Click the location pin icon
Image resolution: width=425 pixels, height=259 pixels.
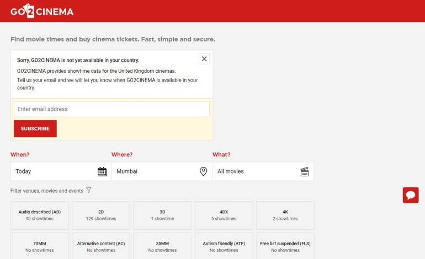(203, 171)
